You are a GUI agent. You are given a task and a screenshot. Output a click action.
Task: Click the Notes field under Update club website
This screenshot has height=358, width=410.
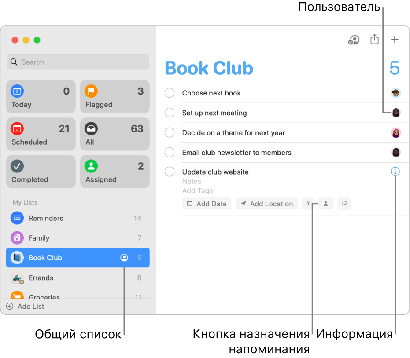tap(192, 181)
